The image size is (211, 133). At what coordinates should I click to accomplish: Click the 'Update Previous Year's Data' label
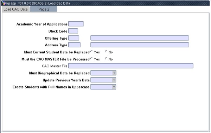coord(66,80)
